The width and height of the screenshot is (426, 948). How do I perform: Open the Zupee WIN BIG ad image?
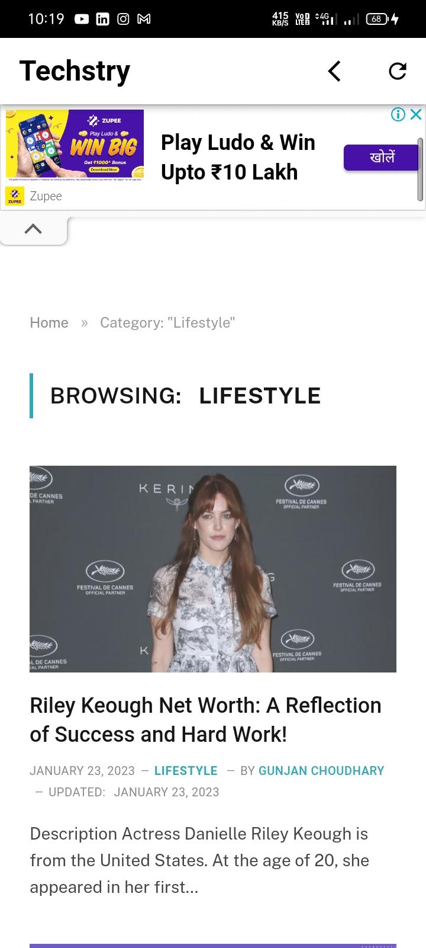pyautogui.click(x=75, y=146)
